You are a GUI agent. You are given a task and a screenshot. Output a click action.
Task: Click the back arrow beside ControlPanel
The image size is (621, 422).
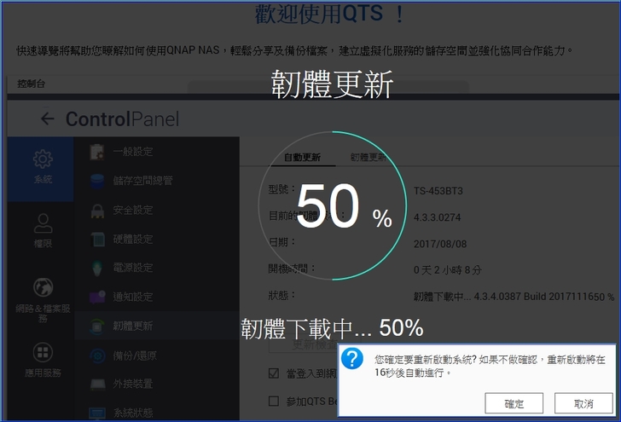tap(47, 119)
